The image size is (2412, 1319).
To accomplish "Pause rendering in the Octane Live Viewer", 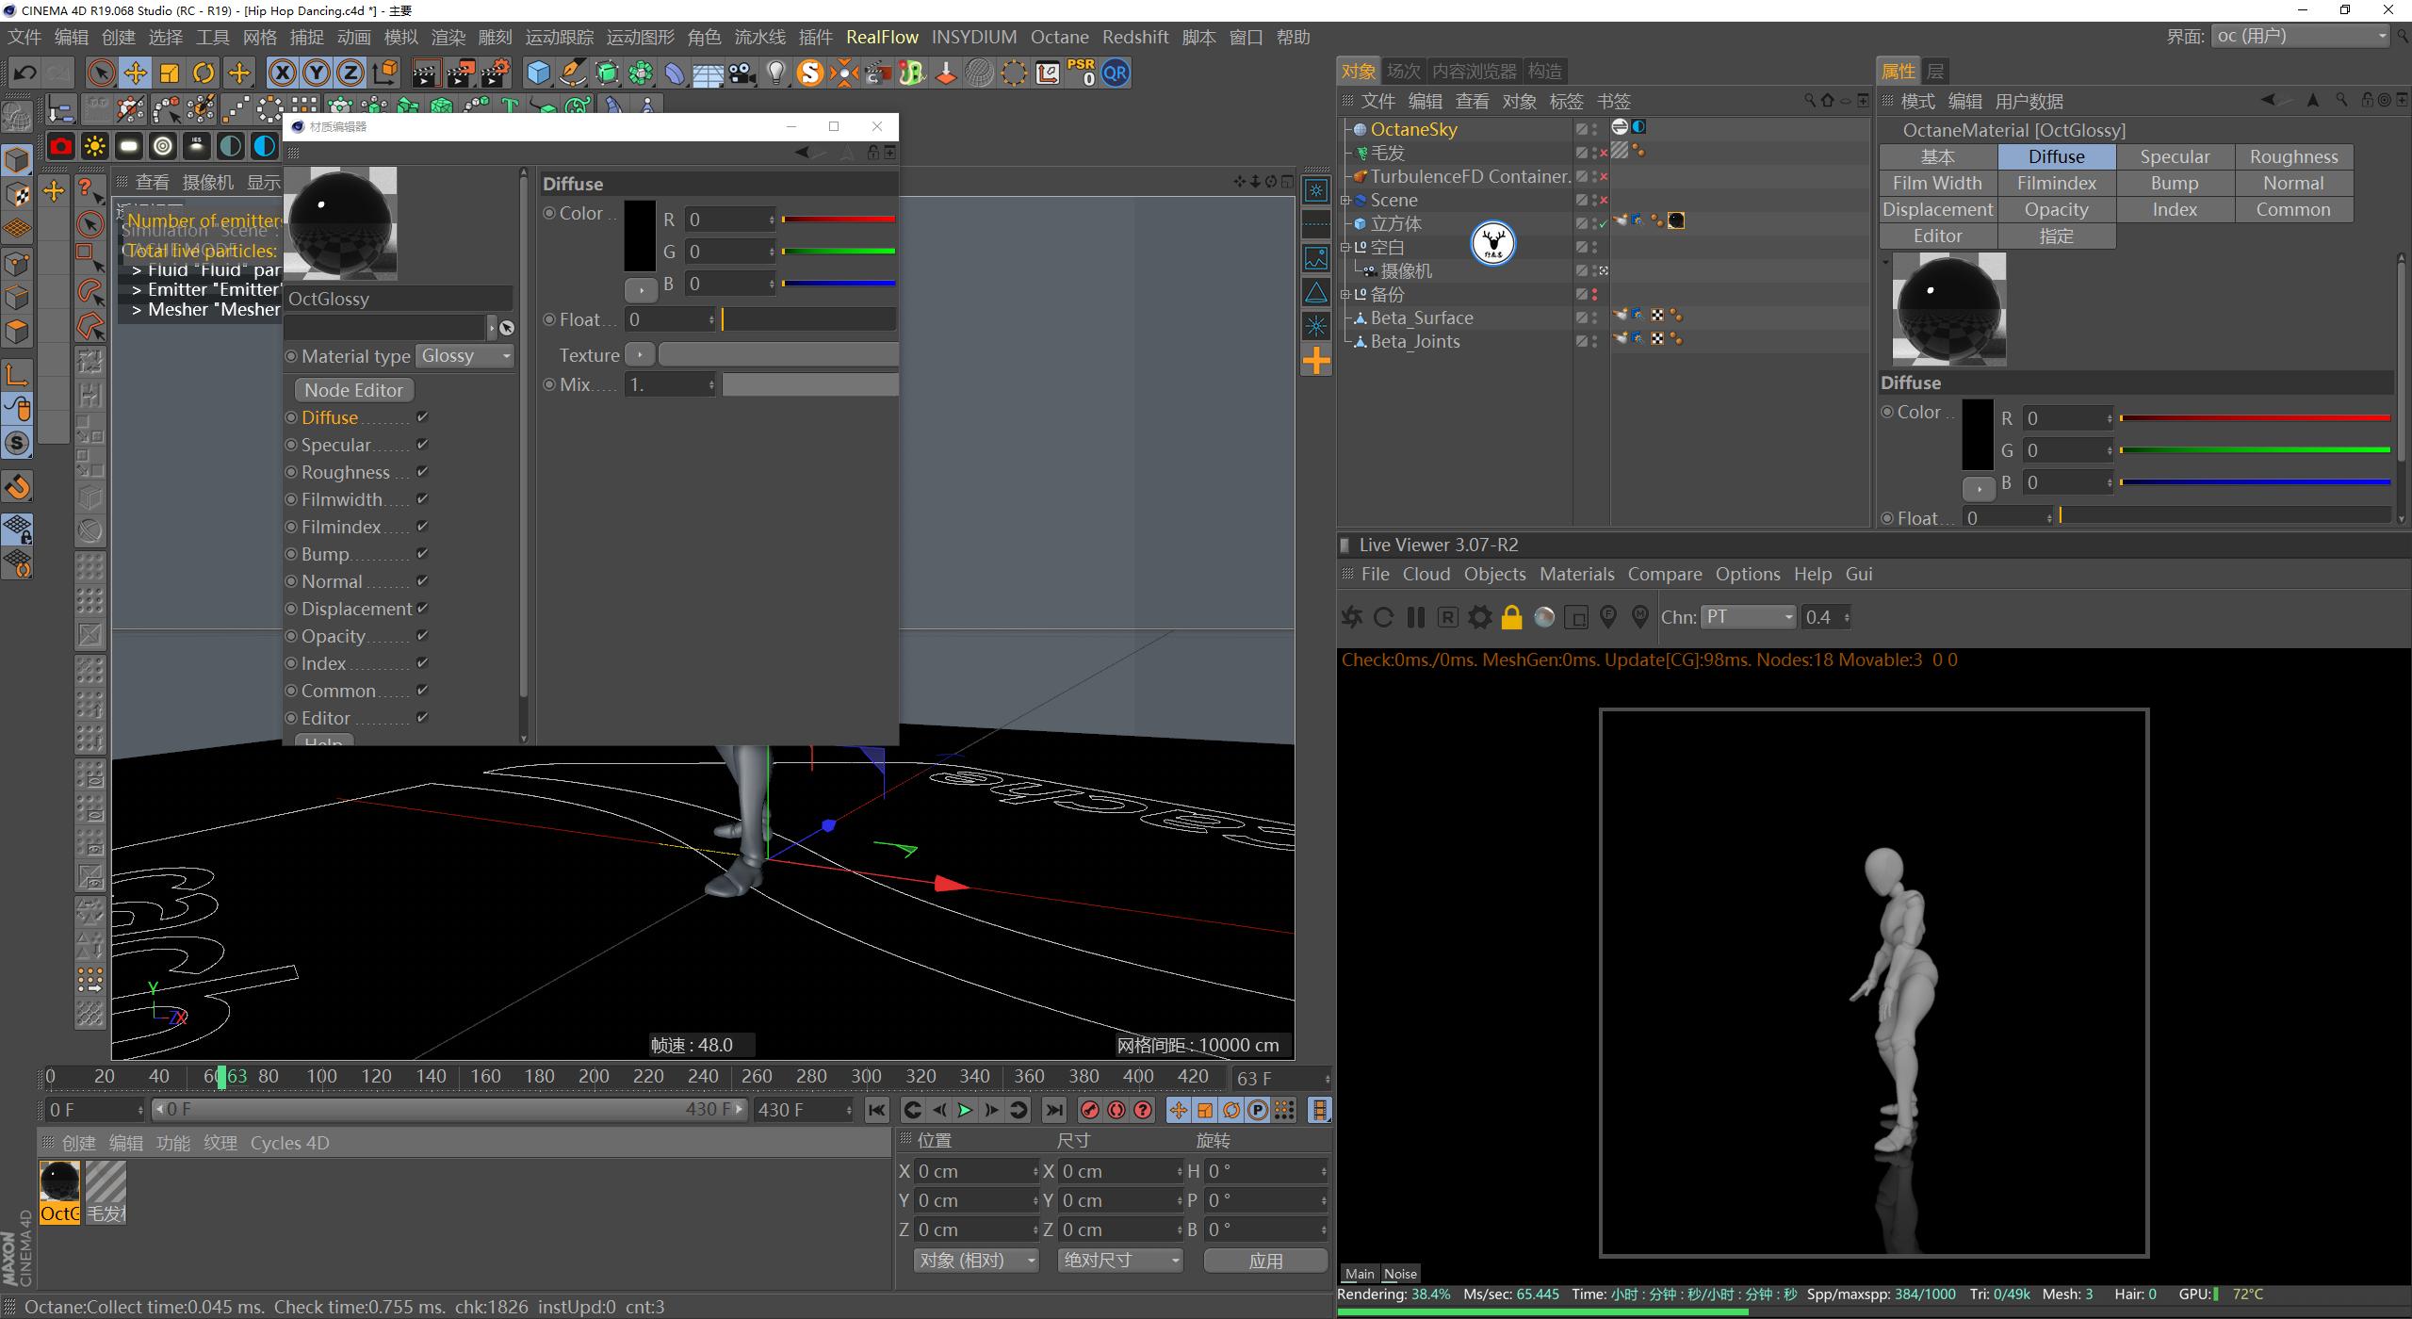I will (1414, 617).
